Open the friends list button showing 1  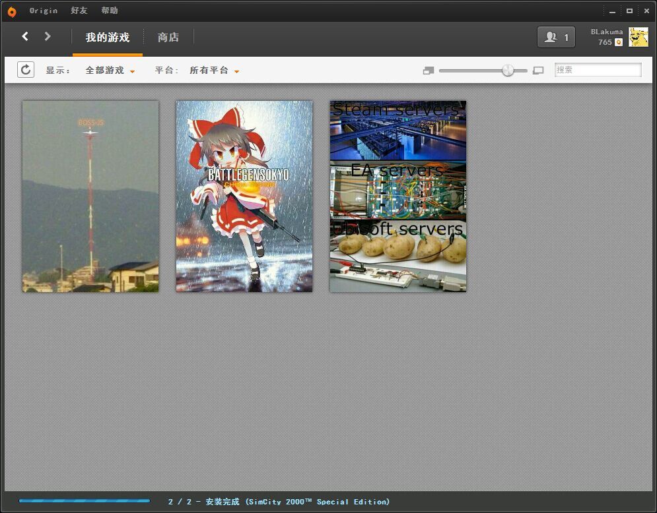point(556,37)
